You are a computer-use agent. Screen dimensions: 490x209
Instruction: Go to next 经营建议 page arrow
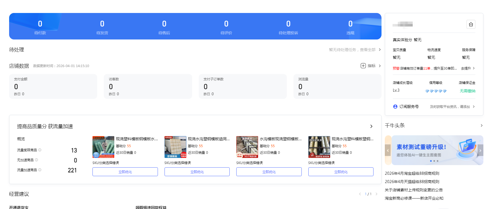376,194
